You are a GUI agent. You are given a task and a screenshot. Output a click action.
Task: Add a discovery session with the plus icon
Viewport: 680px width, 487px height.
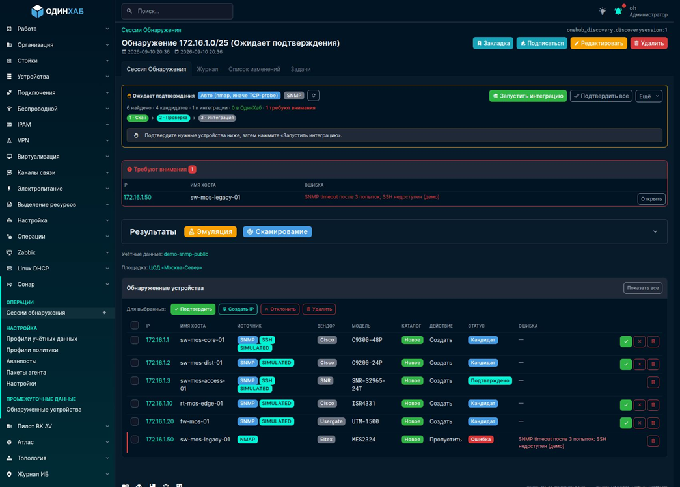(104, 313)
